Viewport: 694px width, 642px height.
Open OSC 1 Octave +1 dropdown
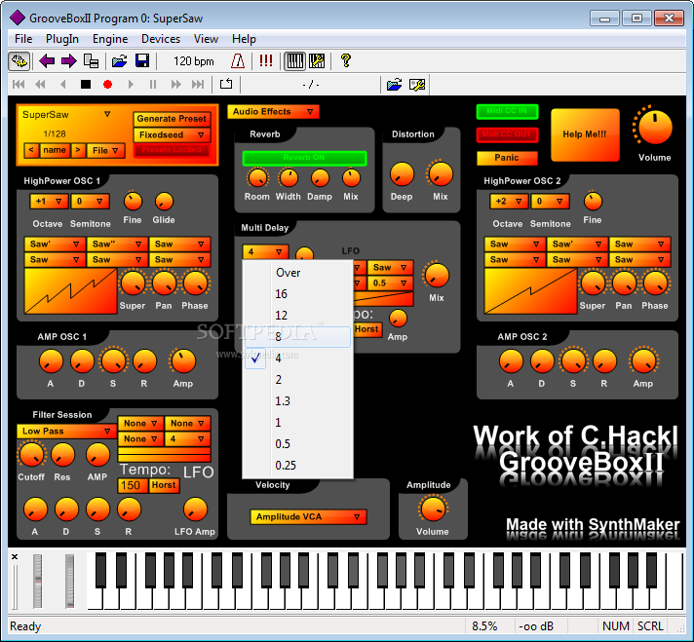(x=49, y=202)
